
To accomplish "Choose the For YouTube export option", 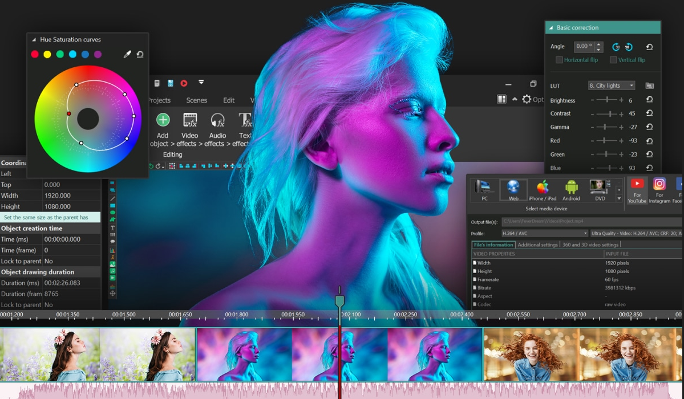I will pyautogui.click(x=637, y=190).
